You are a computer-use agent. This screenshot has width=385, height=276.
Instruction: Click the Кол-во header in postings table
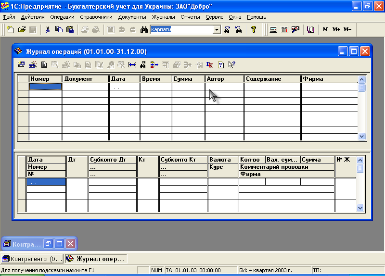(252, 160)
